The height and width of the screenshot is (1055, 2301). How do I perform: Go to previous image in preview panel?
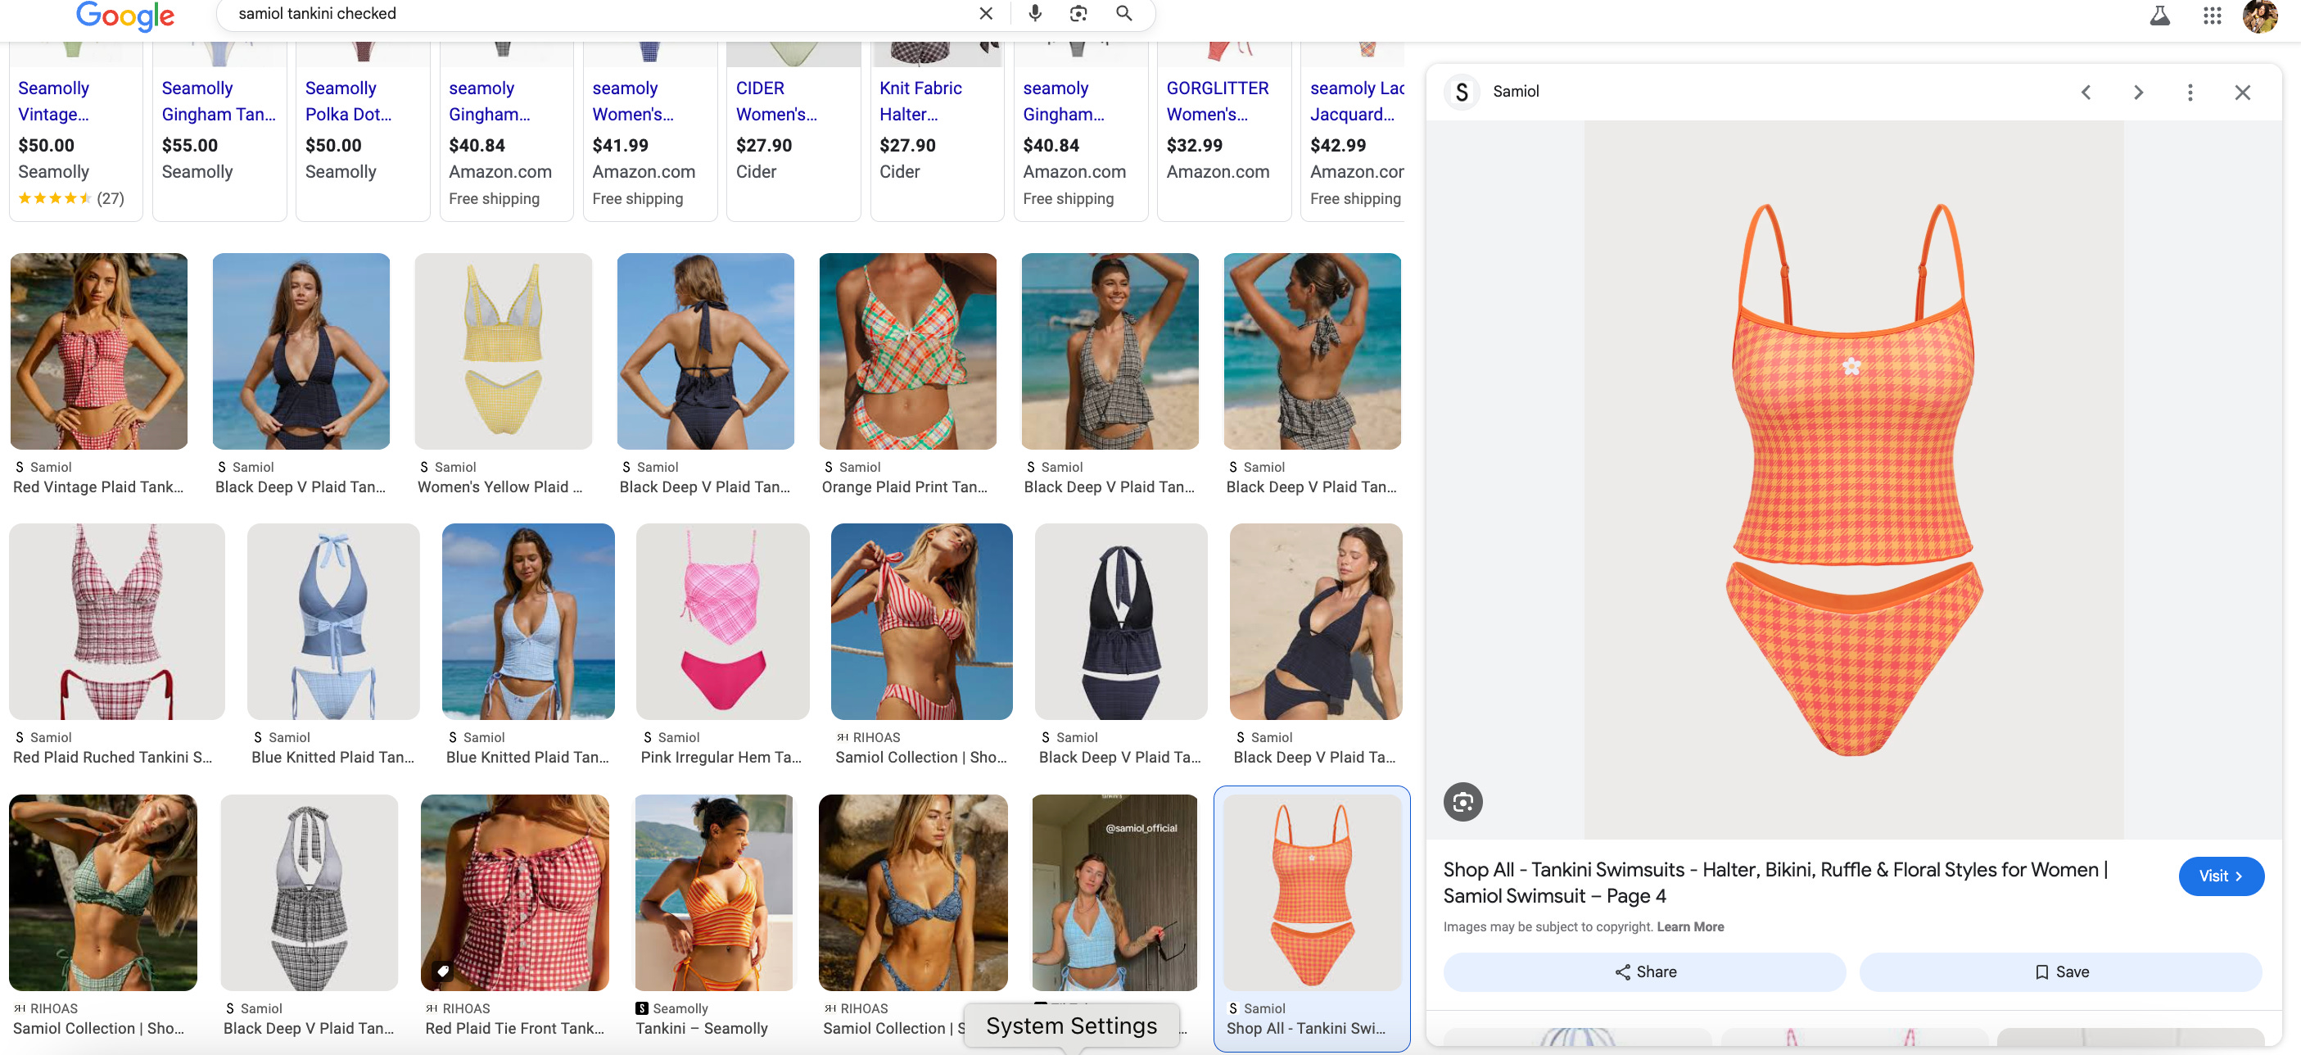point(2085,92)
